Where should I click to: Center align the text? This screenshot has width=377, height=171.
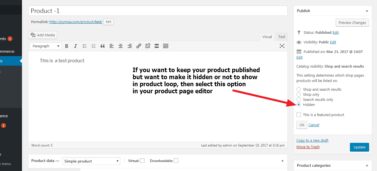121,46
